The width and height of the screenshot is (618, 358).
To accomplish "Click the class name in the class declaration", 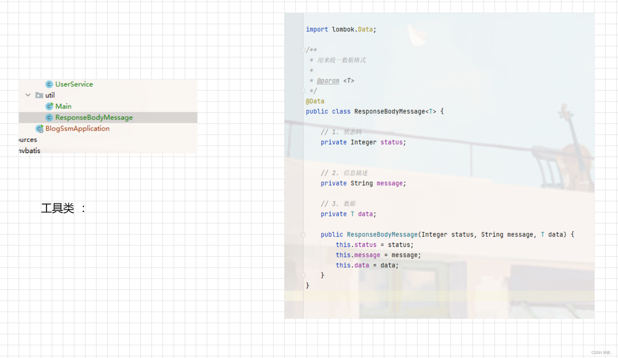I will [390, 111].
